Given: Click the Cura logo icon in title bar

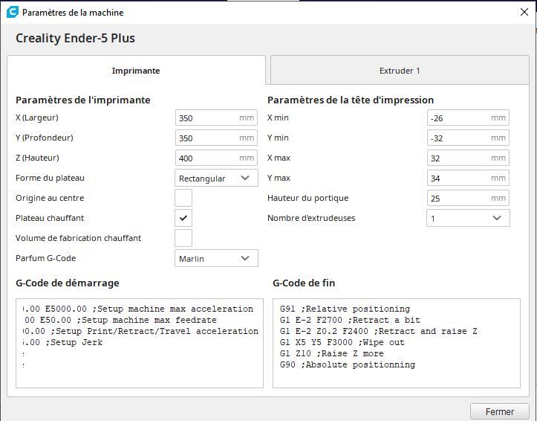Looking at the screenshot, I should pyautogui.click(x=13, y=13).
